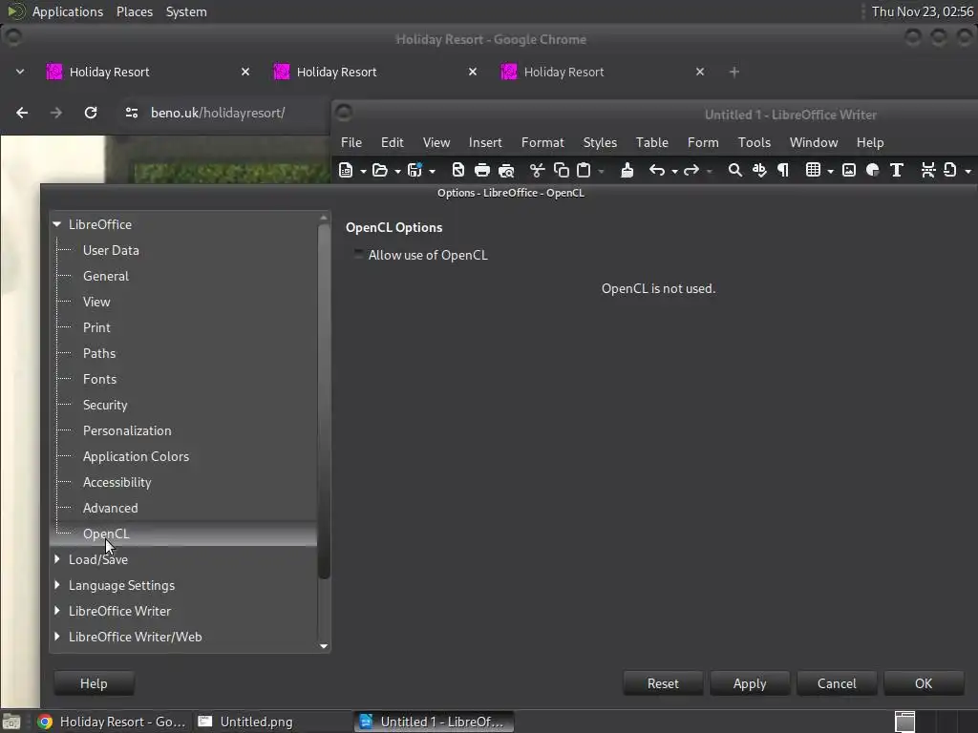Expand the Language Settings tree node

[x=56, y=585]
